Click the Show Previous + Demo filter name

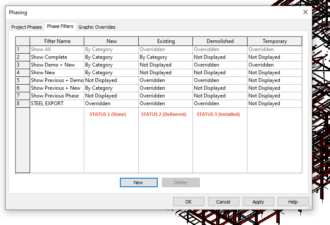[x=57, y=80]
